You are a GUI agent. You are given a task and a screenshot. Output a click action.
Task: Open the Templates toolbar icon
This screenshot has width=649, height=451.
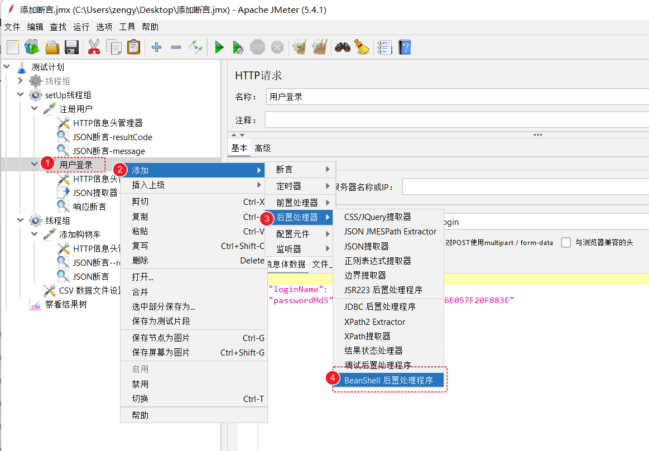32,47
